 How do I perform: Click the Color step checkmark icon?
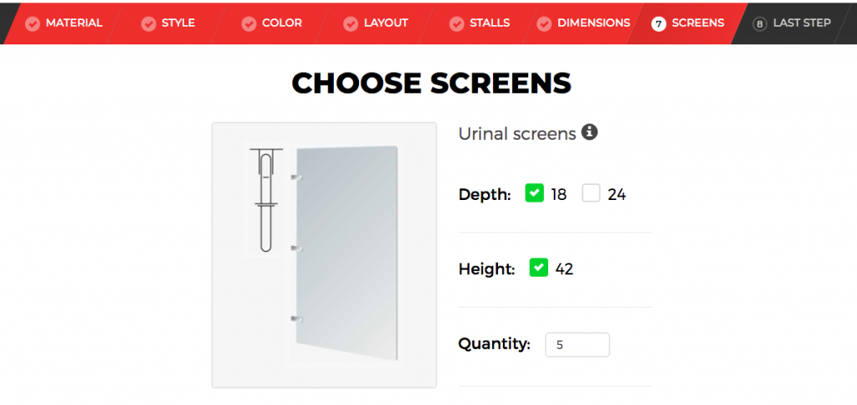[249, 23]
